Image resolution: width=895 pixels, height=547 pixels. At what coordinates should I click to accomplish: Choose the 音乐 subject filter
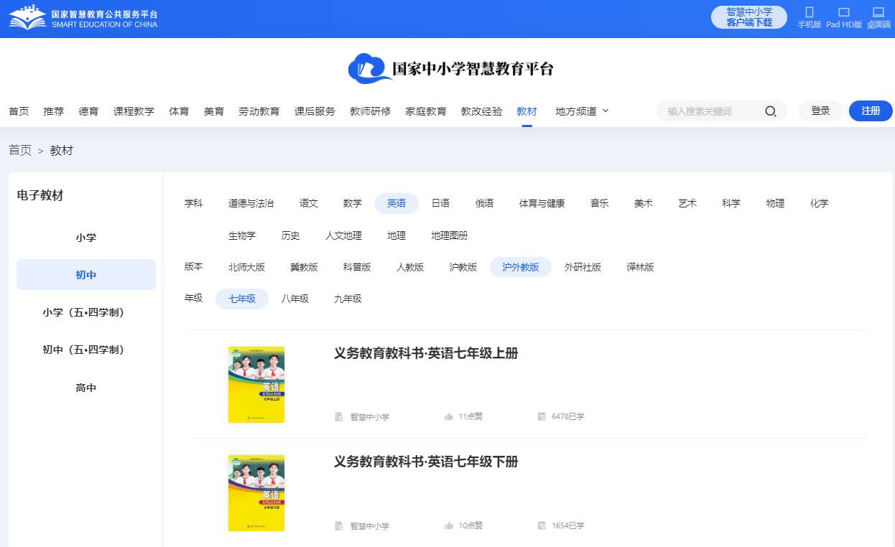click(600, 203)
